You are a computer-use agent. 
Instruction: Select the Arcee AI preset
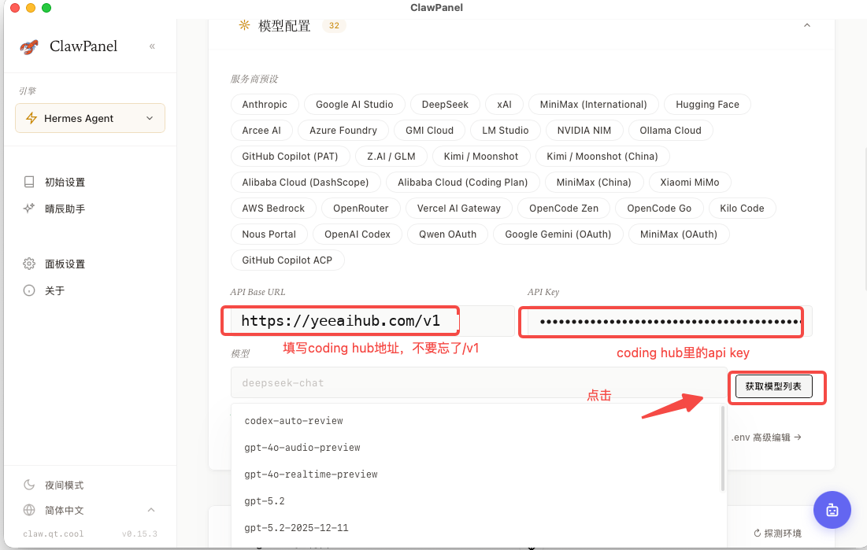261,131
